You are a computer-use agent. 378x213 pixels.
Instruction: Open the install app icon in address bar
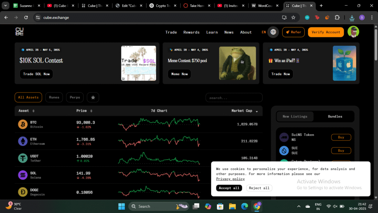coord(284,17)
